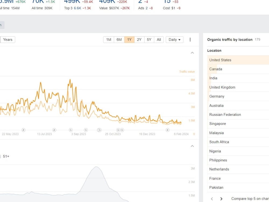The image size is (269, 202).
Task: Click the 'a' marker left of 6 Feb 2024
Action: (167, 130)
